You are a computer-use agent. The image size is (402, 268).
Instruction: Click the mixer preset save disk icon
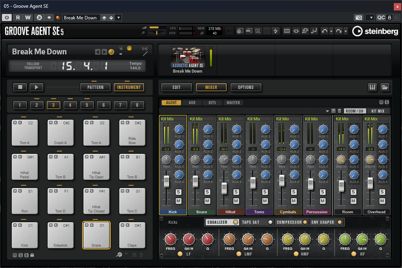coord(333,111)
